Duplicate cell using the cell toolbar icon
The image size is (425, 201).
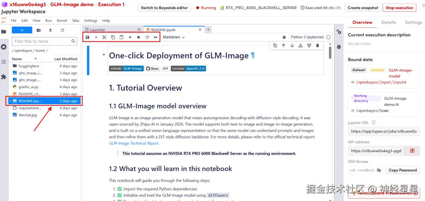(x=275, y=46)
